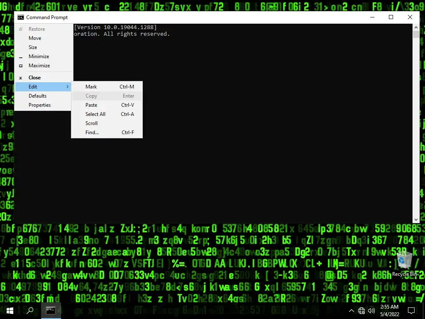Open Find... from the Edit submenu
This screenshot has height=319, width=425.
point(107,133)
